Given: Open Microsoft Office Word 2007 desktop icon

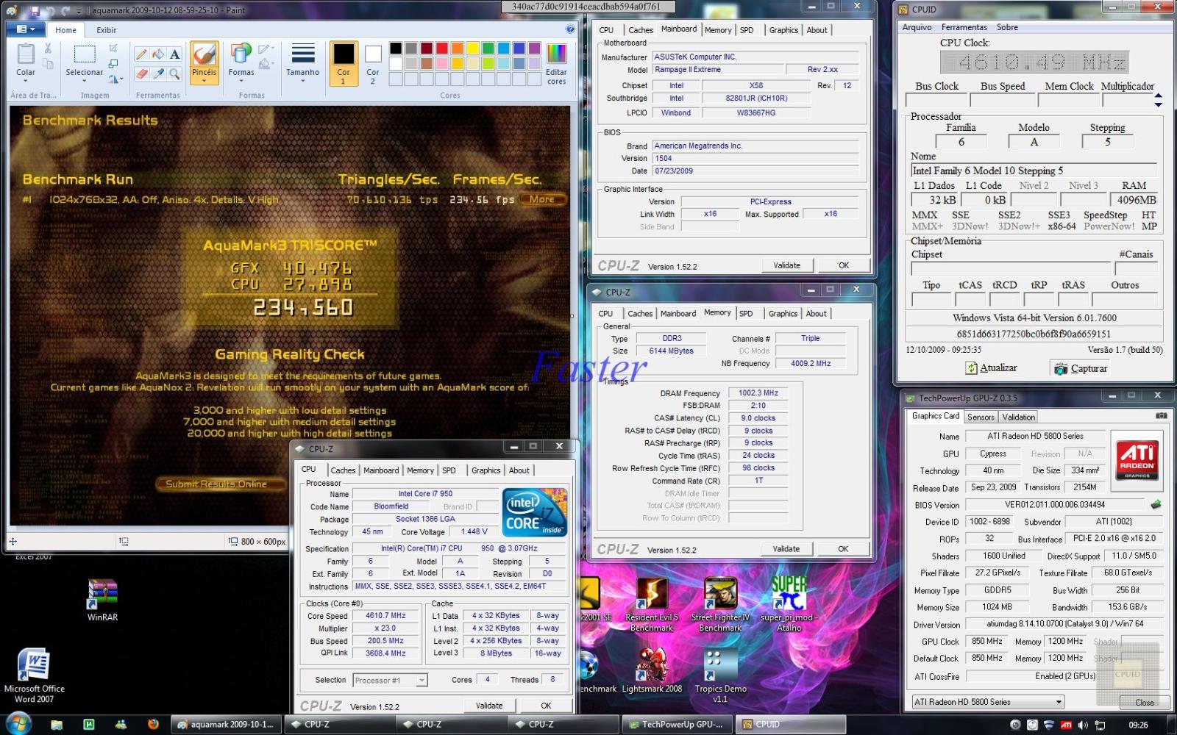Looking at the screenshot, I should coord(34,675).
